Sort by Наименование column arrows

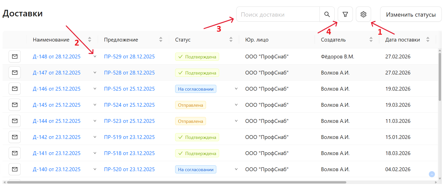(90, 40)
